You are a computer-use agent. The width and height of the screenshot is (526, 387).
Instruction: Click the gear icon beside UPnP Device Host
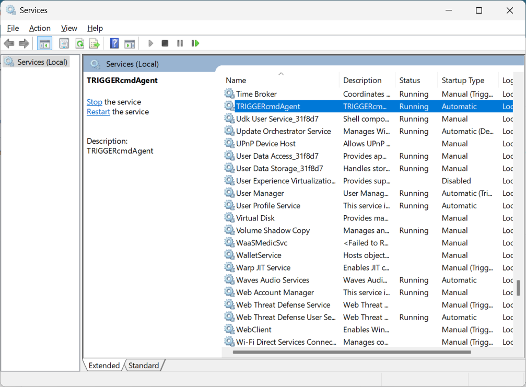229,143
